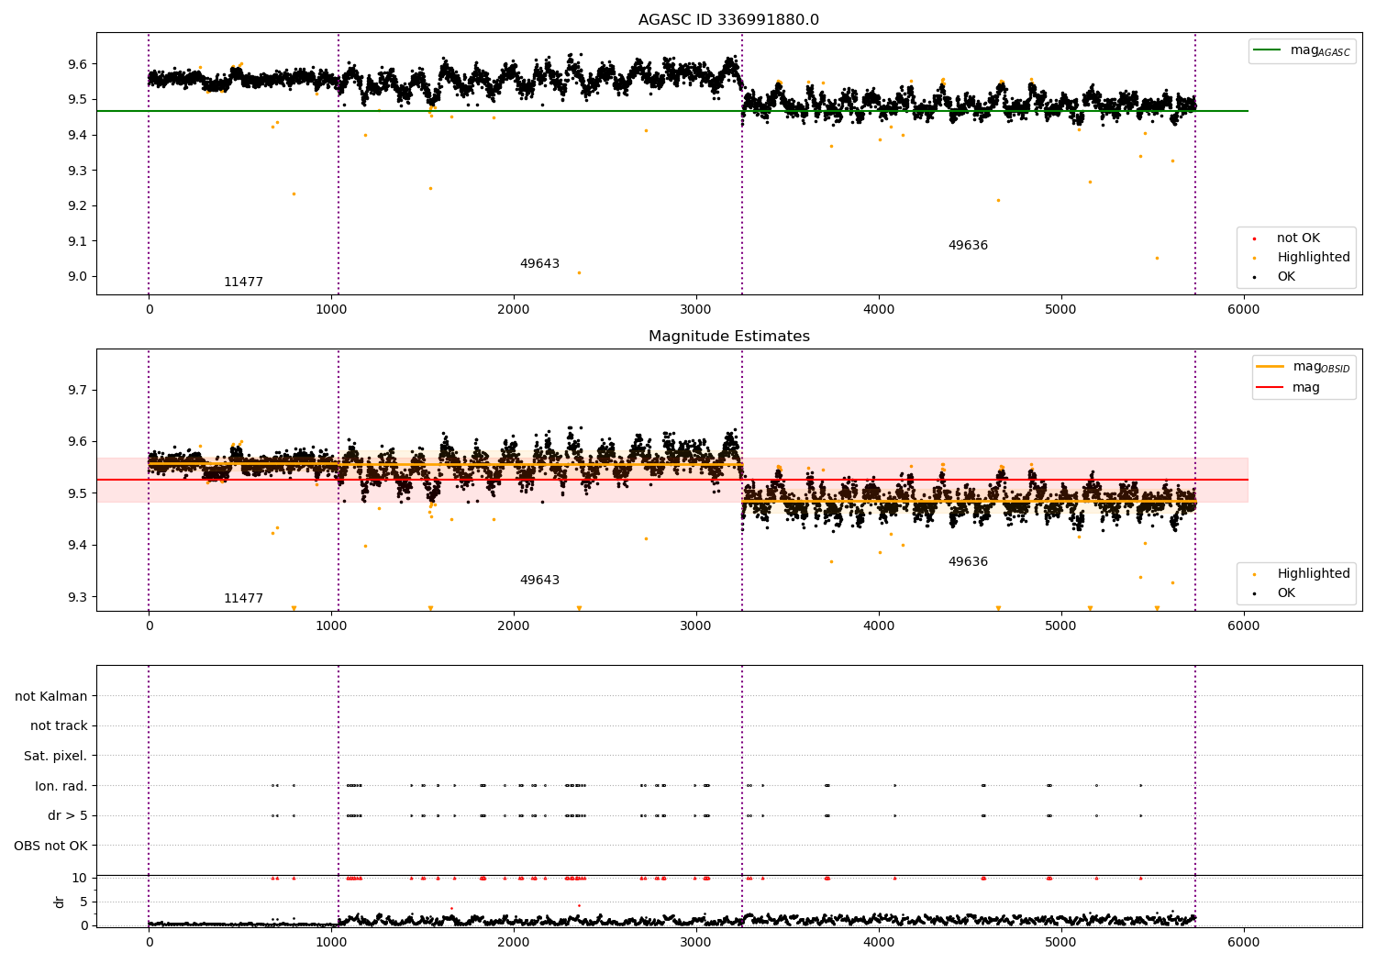Click the 9.0 tick on top plot
The height and width of the screenshot is (963, 1376).
pos(78,277)
